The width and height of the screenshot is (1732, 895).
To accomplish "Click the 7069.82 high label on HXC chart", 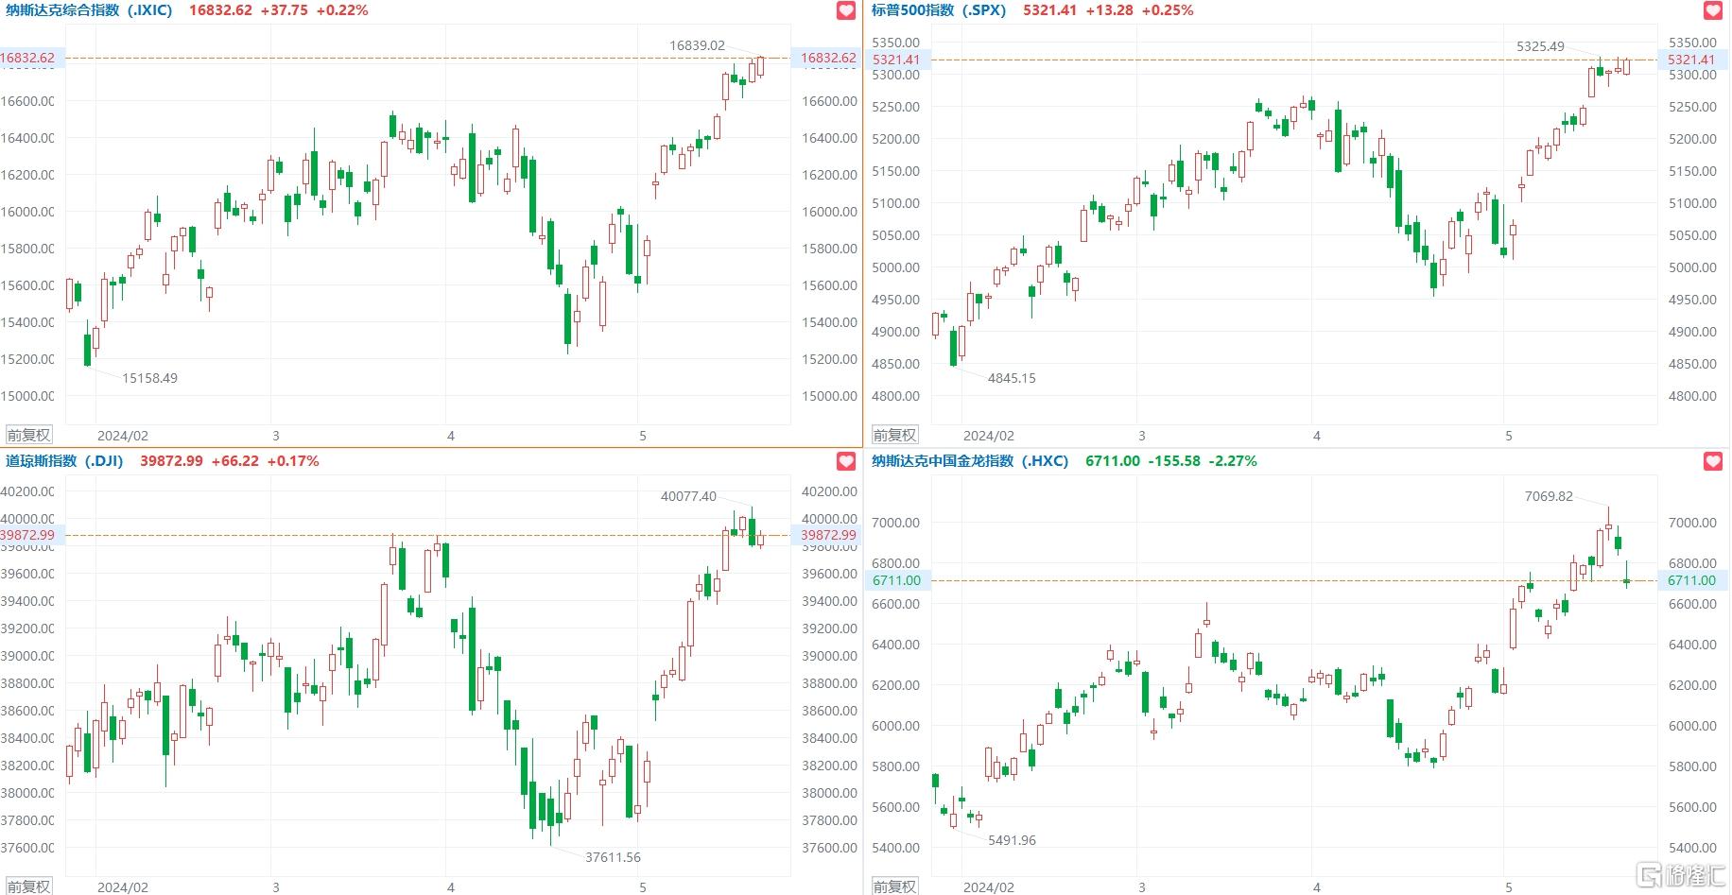I will point(1549,496).
